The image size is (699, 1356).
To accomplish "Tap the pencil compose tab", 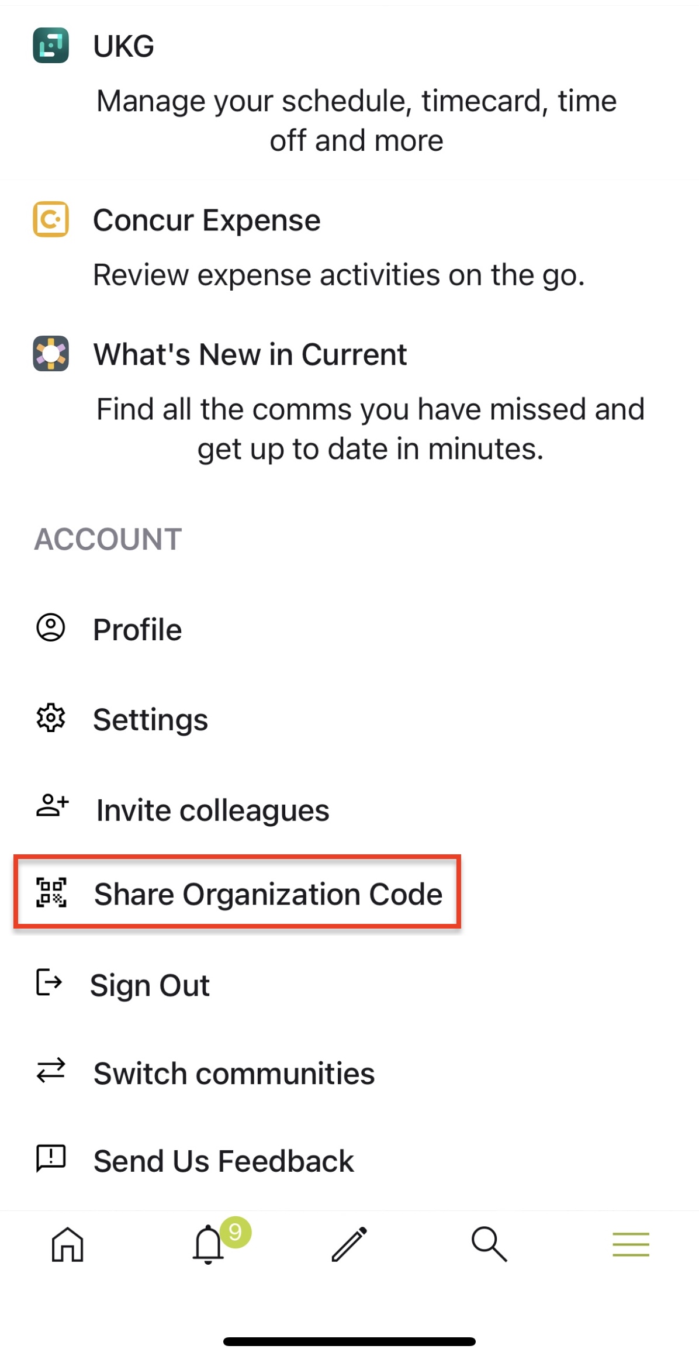I will (349, 1244).
